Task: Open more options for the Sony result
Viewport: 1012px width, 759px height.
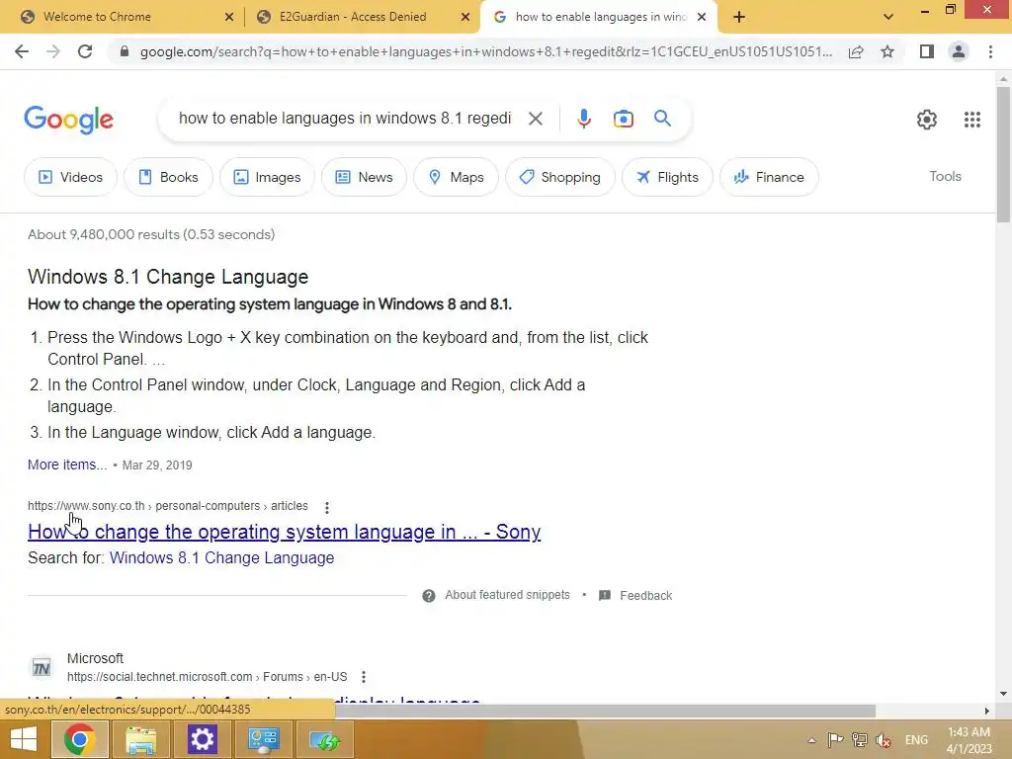Action: tap(326, 508)
